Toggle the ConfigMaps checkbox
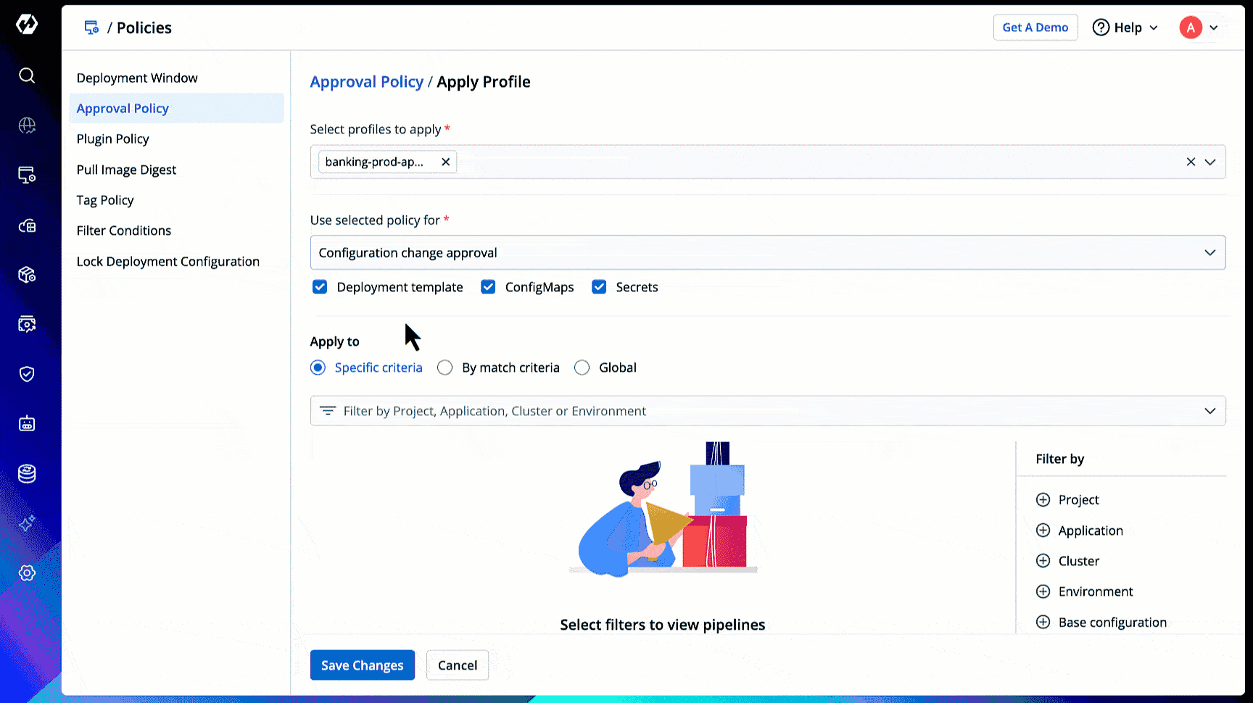The image size is (1253, 703). pos(488,287)
